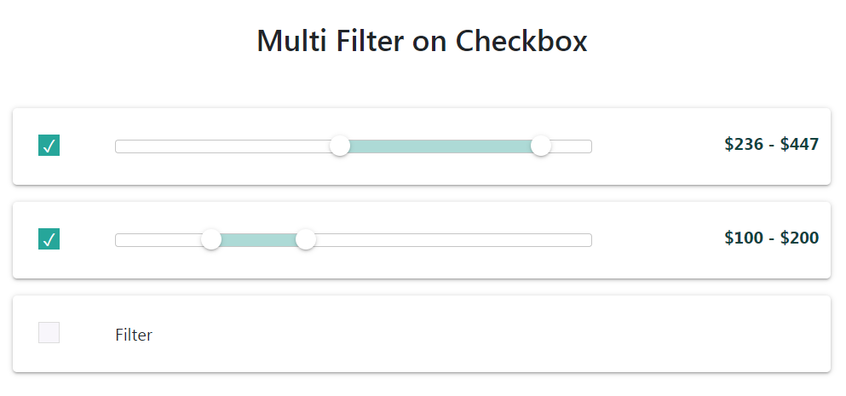This screenshot has width=846, height=396.
Task: Click the third filter card's empty area
Action: [486, 334]
